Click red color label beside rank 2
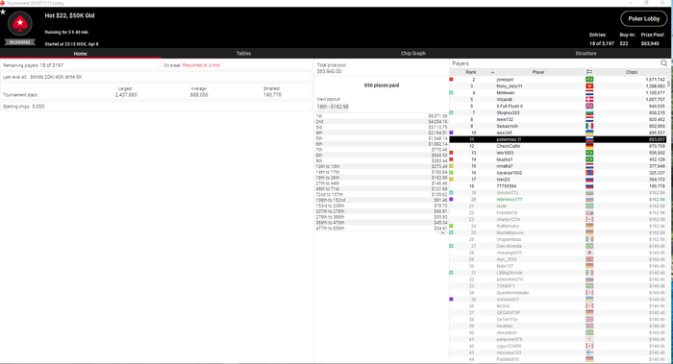 coord(451,80)
